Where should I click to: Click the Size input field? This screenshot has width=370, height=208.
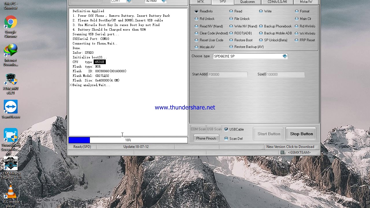click(x=285, y=75)
